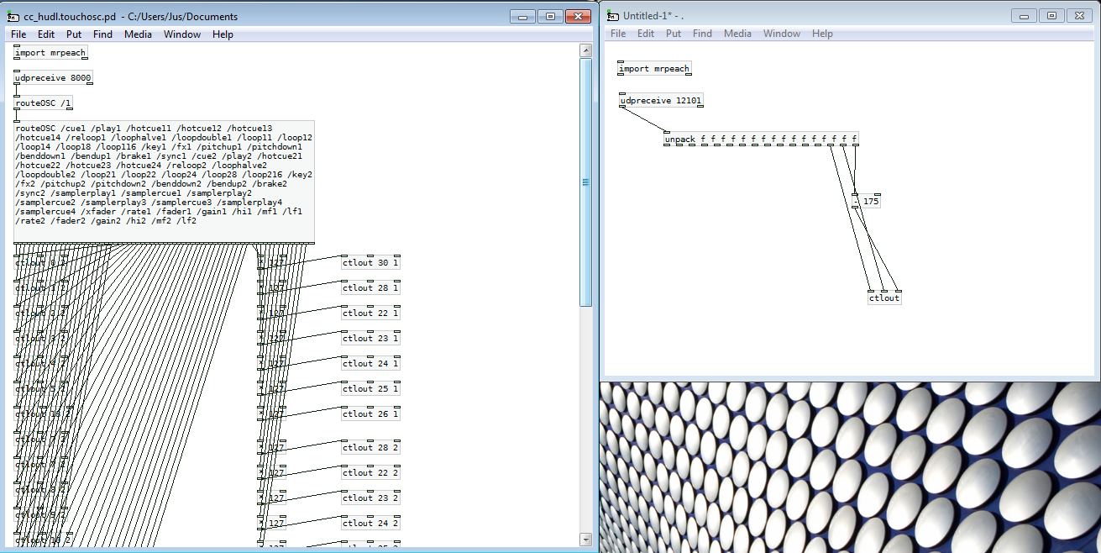Viewport: 1101px width, 553px height.
Task: Select the udpreceive 8000 object
Action: coord(53,78)
